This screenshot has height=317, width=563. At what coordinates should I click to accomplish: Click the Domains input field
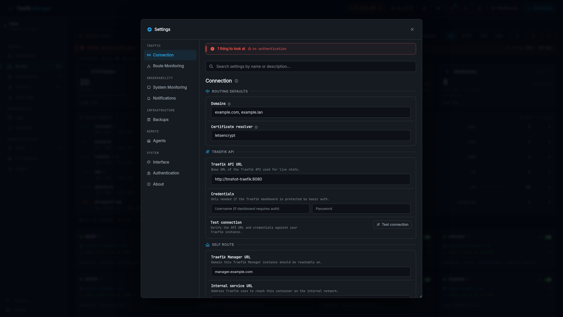(311, 112)
